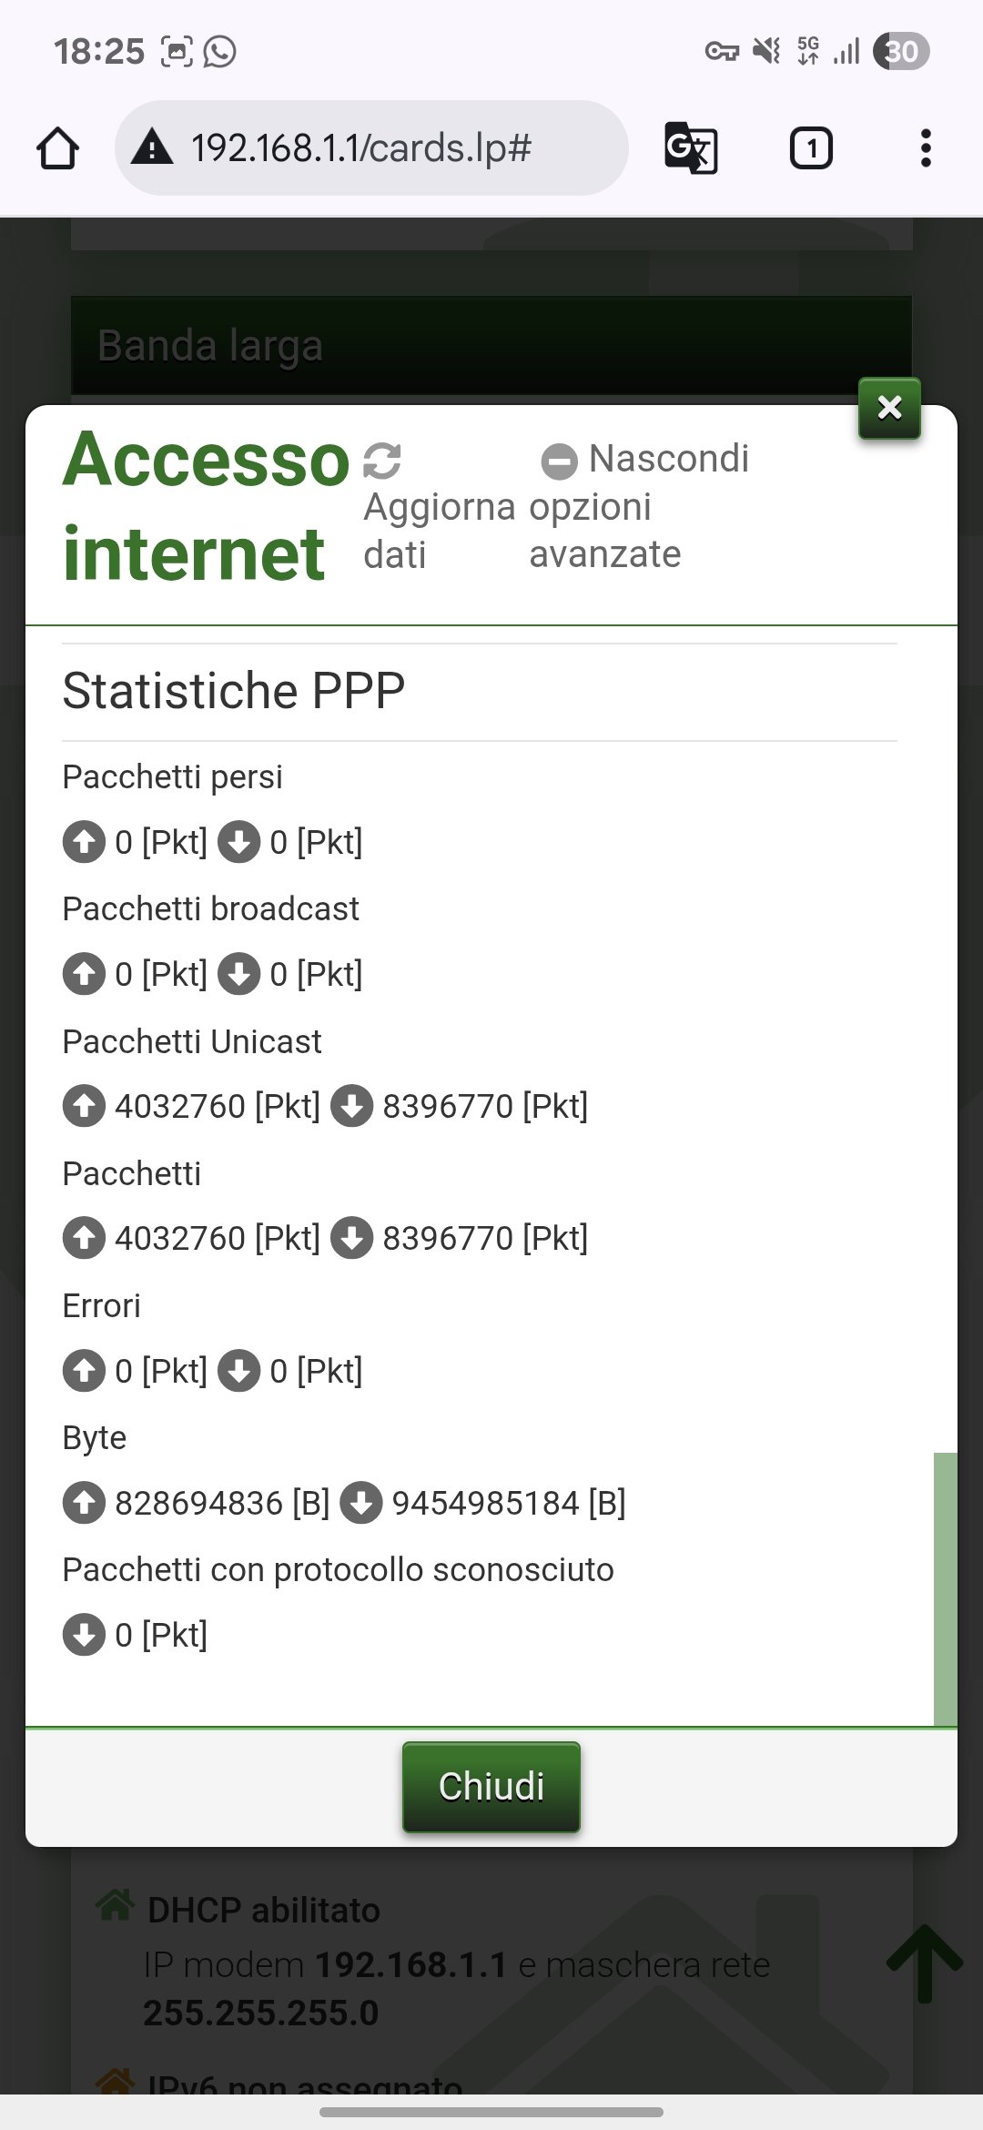The height and width of the screenshot is (2130, 983).
Task: Open the browser three-dot overflow menu
Action: click(x=926, y=148)
